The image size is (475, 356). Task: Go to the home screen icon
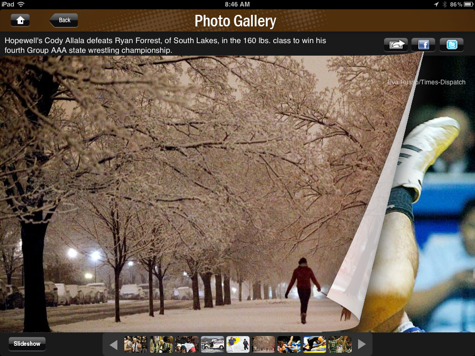20,20
